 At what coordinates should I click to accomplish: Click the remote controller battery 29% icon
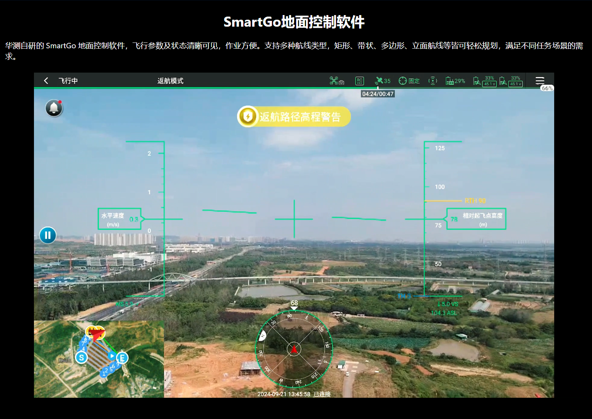click(455, 80)
